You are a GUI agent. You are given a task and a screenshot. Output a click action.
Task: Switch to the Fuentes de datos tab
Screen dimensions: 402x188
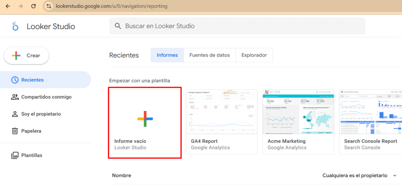(210, 55)
